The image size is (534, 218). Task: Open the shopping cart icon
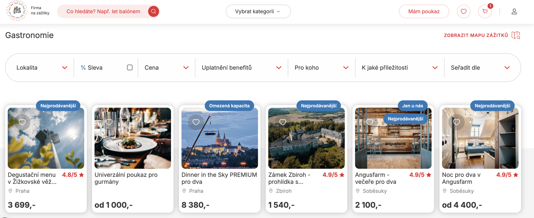[485, 11]
